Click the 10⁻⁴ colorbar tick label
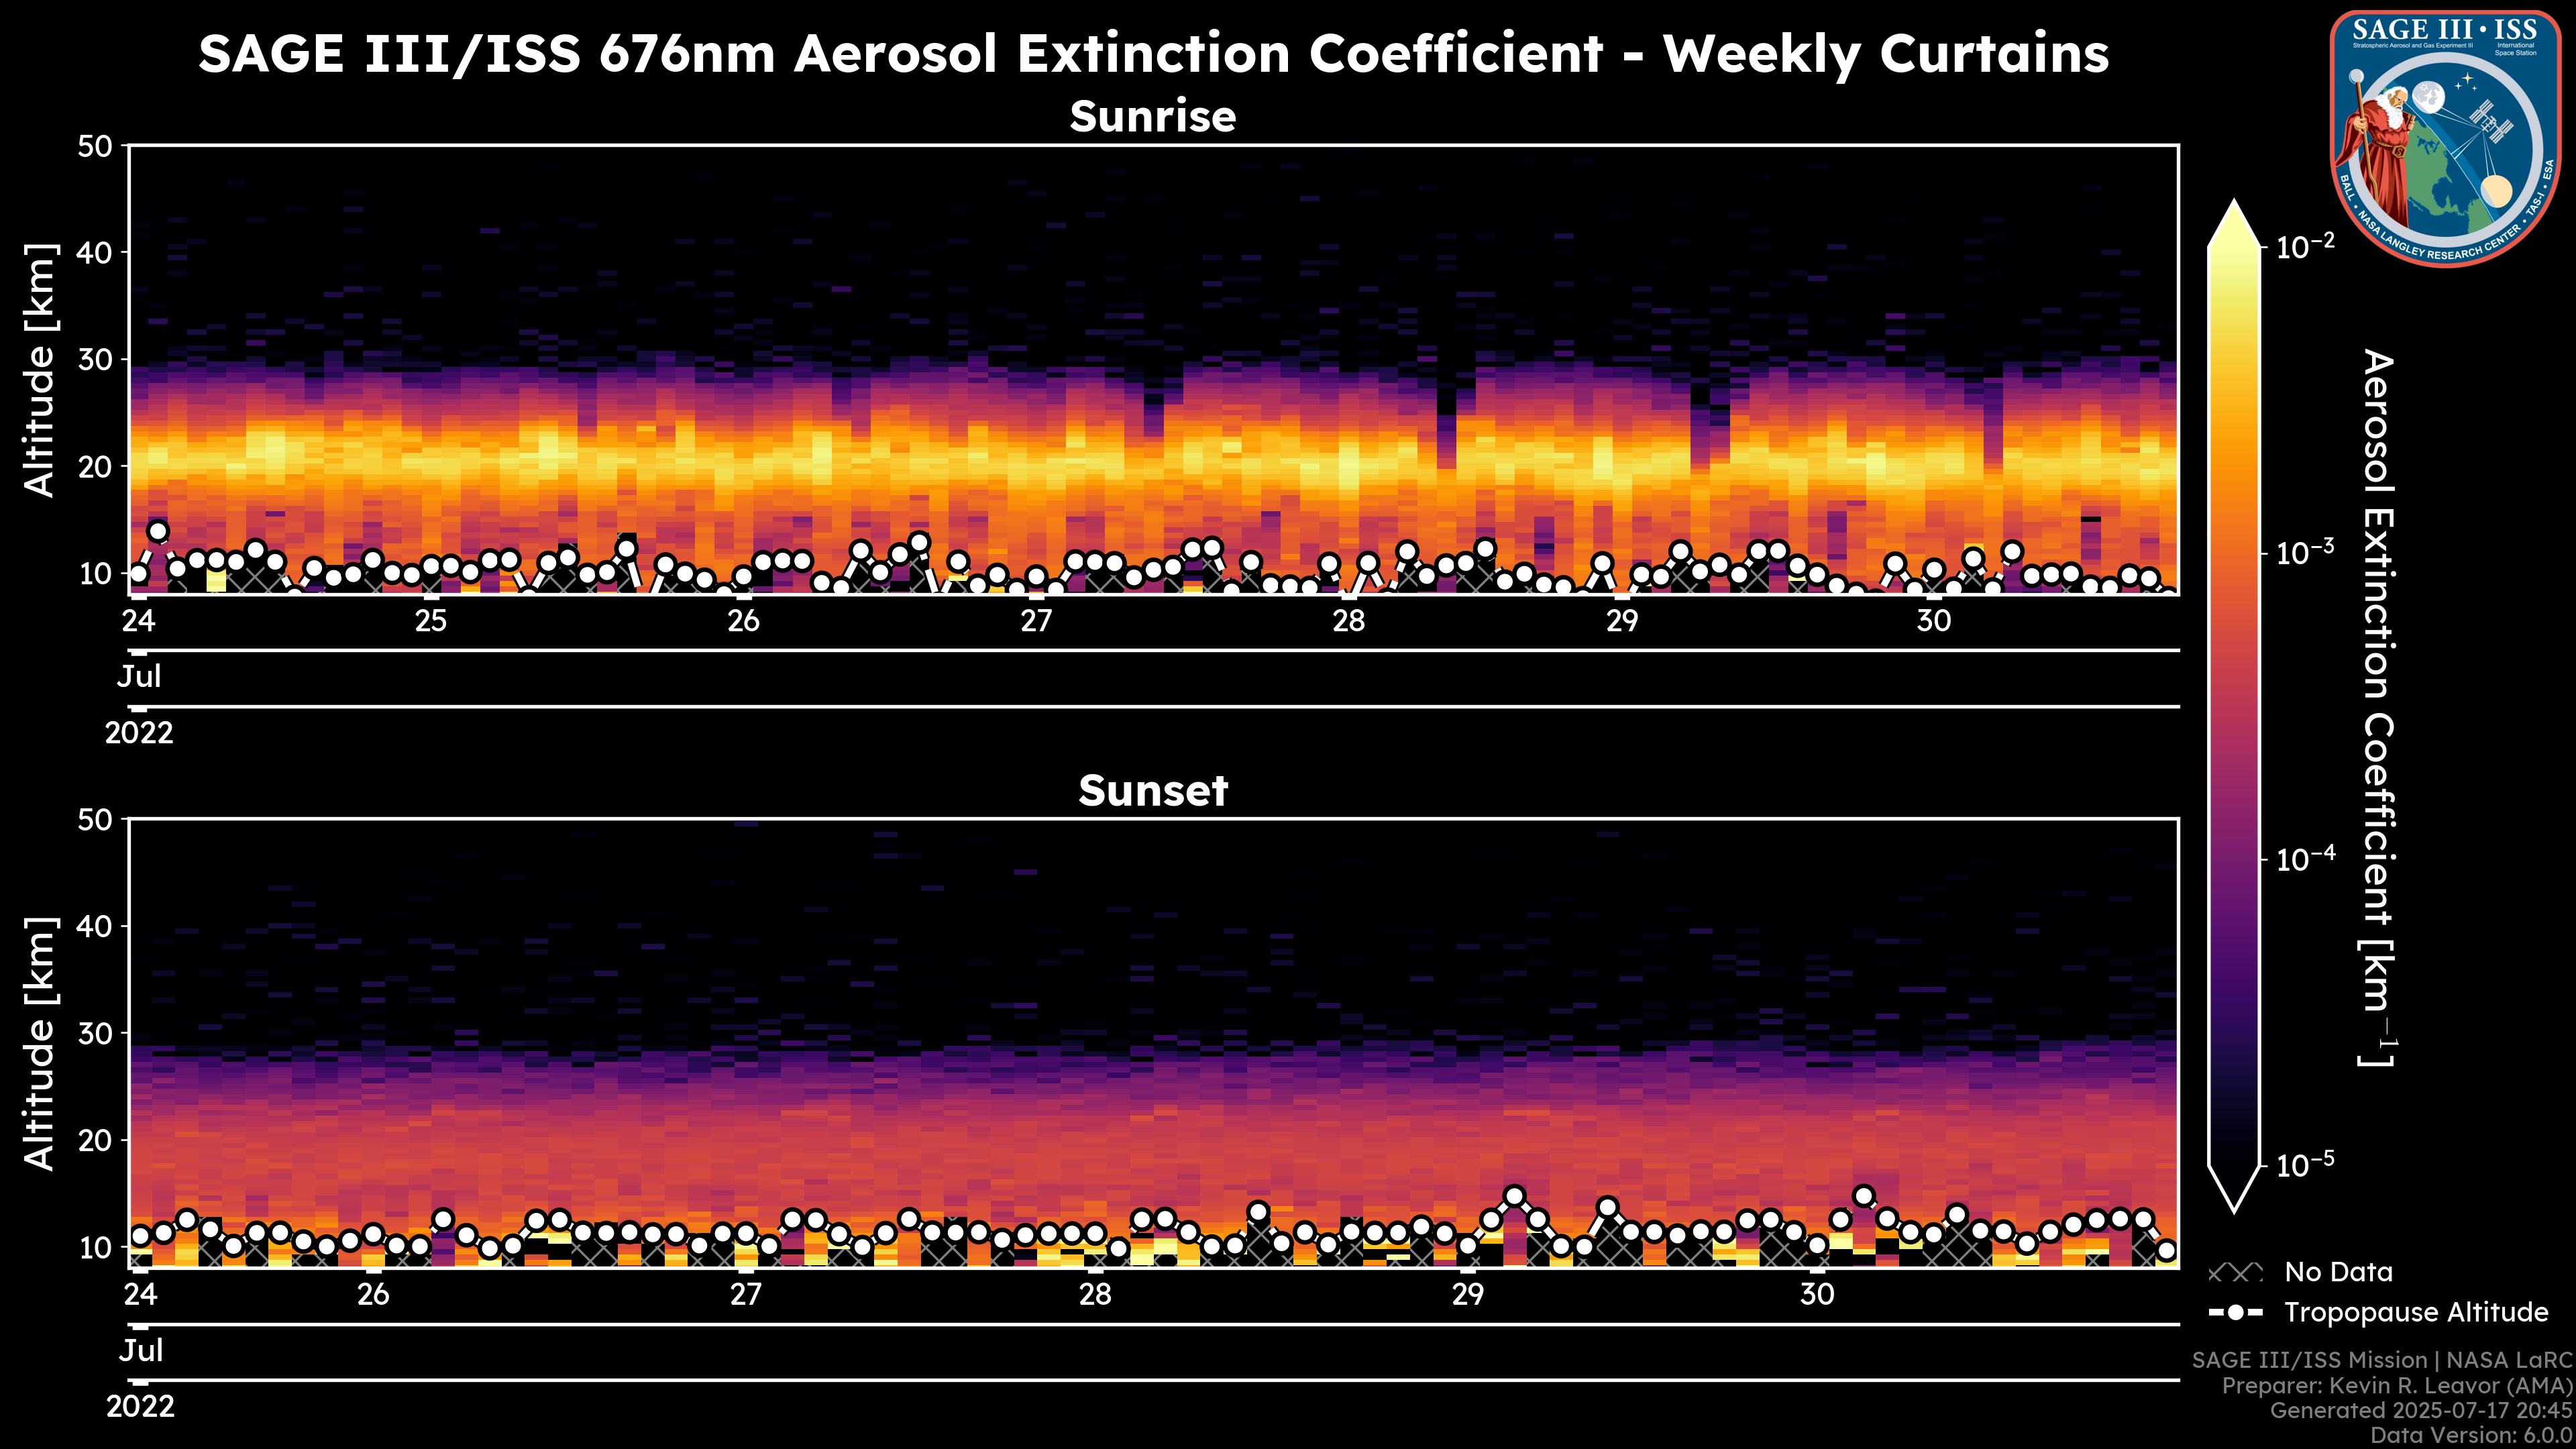 2306,859
